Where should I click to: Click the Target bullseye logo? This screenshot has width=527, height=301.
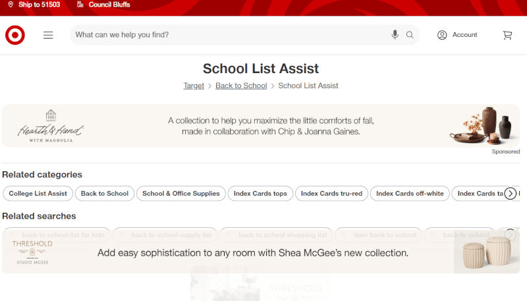[x=15, y=35]
